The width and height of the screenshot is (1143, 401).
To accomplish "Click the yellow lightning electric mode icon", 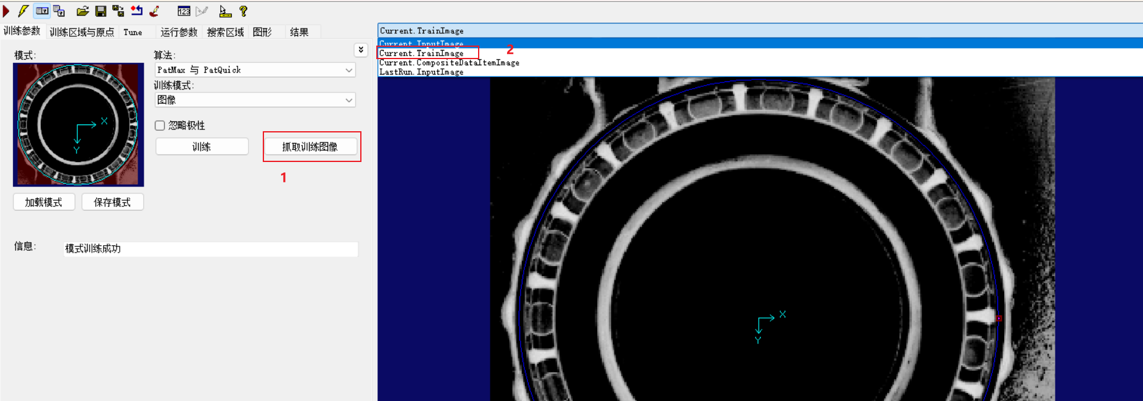I will [x=23, y=11].
